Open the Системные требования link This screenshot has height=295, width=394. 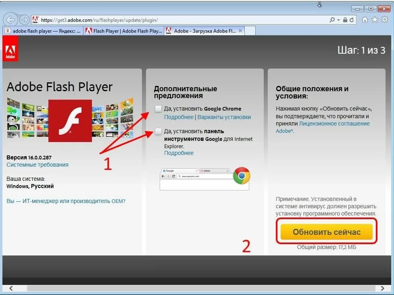tap(38, 165)
